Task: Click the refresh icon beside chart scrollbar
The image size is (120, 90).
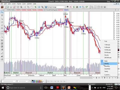Action: point(96,78)
